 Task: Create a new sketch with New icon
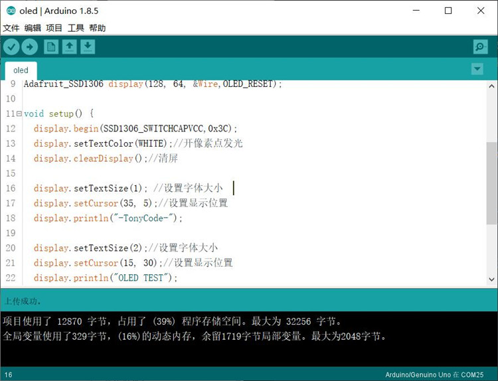tap(51, 47)
